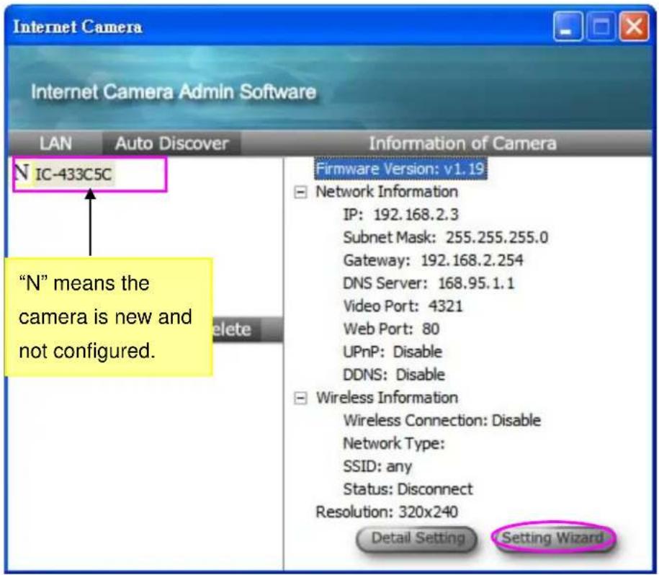Select the Gateway: 192.168.2.254 row
The height and width of the screenshot is (575, 659).
click(433, 261)
